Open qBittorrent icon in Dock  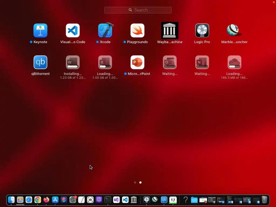[x=164, y=200]
